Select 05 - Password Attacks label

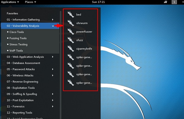click(x=21, y=69)
